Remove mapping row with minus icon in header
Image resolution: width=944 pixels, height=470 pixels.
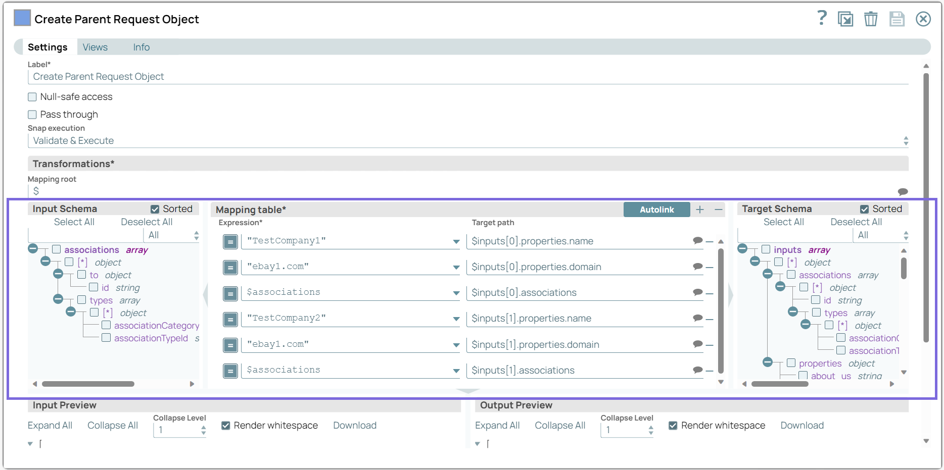(x=719, y=210)
